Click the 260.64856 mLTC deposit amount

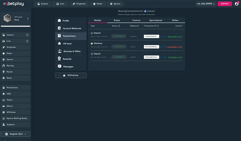tap(175, 37)
